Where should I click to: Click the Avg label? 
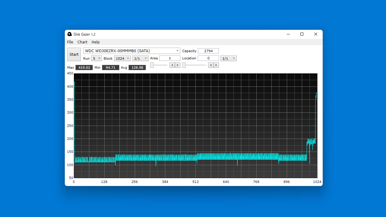click(x=124, y=68)
